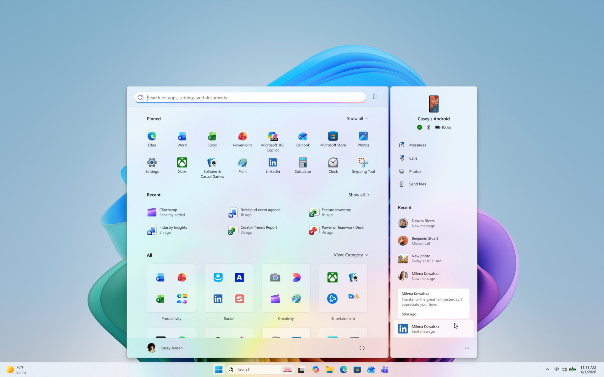604x377 pixels.
Task: Launch Word from the pinned section
Action: (182, 139)
